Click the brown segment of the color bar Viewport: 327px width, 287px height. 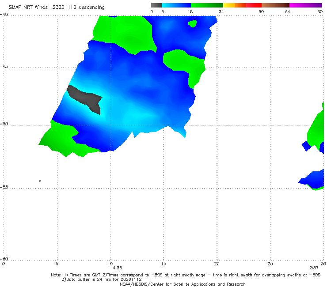pos(275,5)
